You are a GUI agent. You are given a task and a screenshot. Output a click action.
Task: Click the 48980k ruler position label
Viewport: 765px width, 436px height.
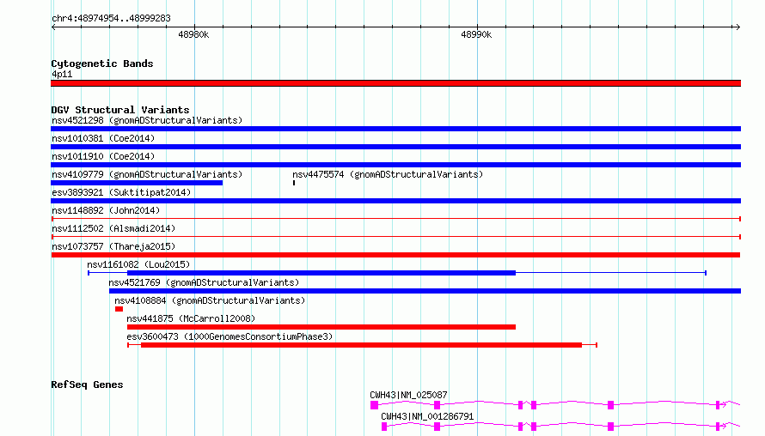pos(193,34)
